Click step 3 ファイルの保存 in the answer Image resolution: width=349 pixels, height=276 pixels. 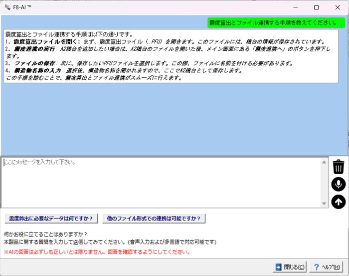(x=34, y=64)
